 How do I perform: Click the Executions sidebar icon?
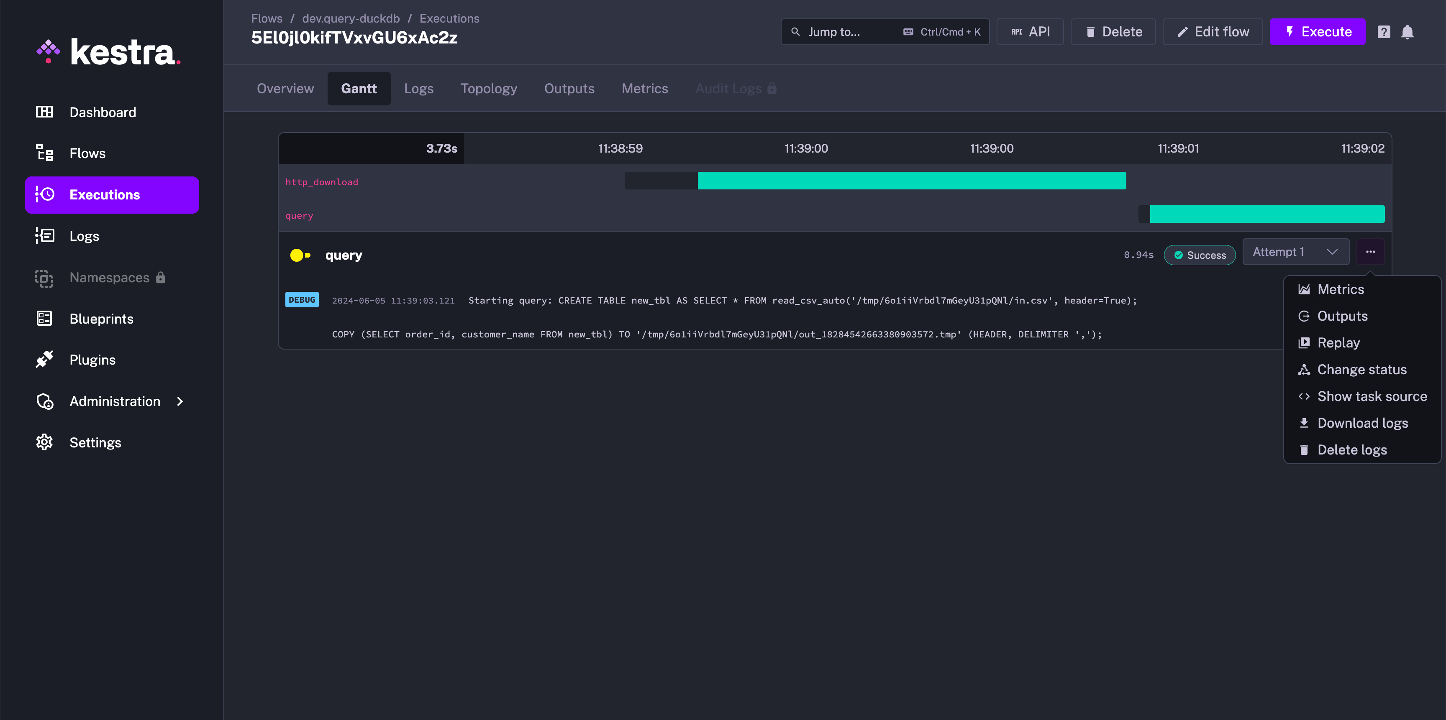coord(44,194)
